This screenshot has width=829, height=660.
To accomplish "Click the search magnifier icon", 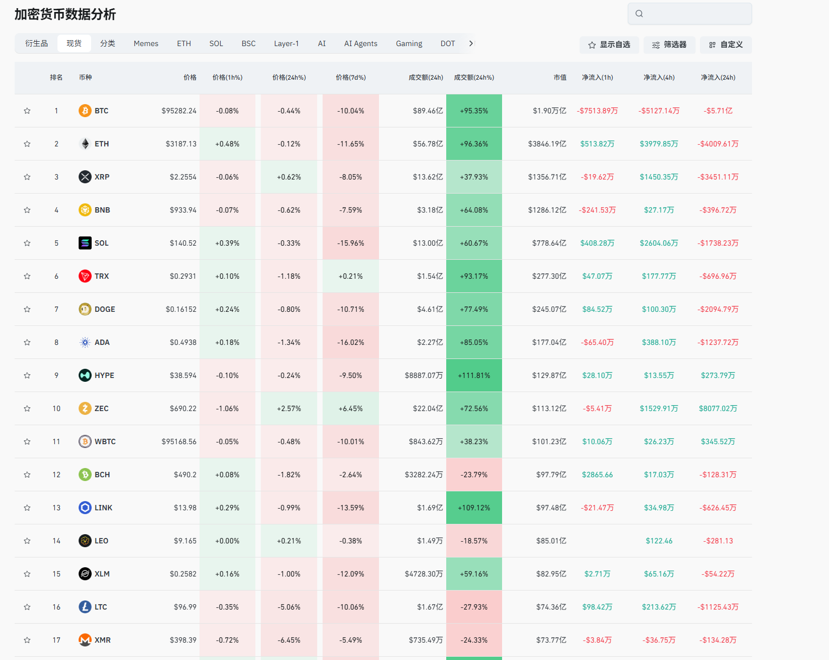I will [x=639, y=14].
